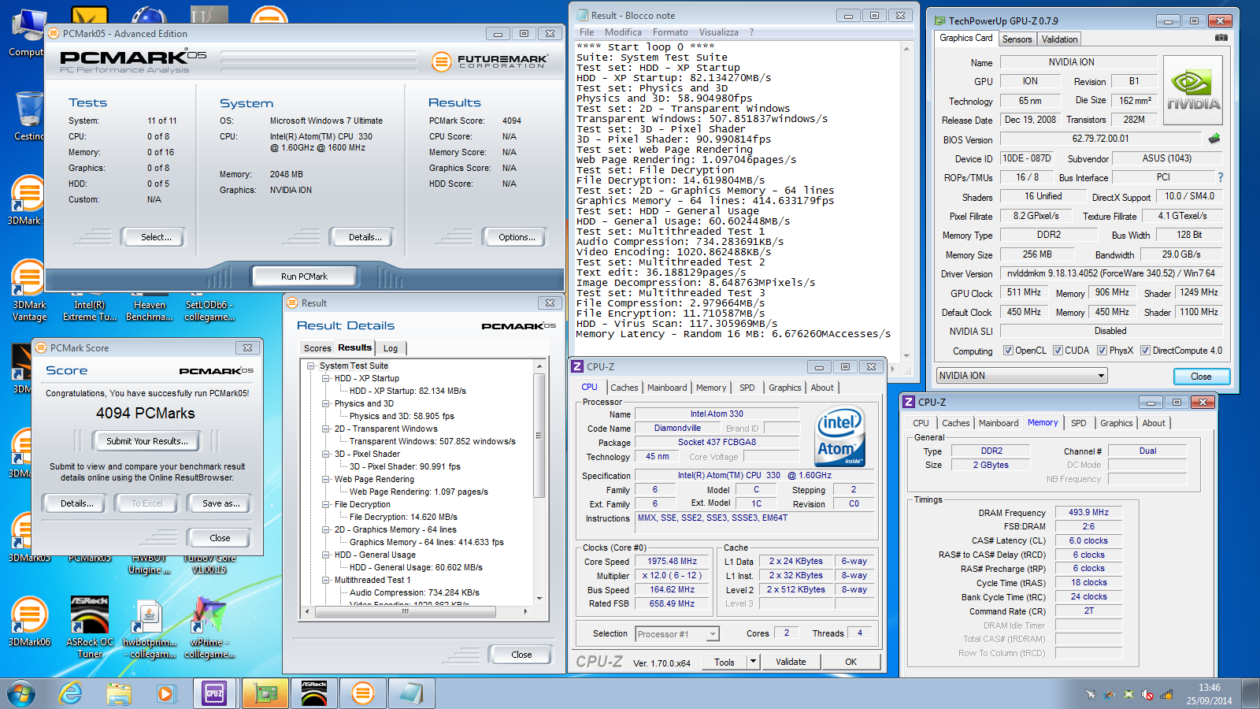Open the Sensors tab in GPU-Z
1260x709 pixels.
pos(1017,39)
